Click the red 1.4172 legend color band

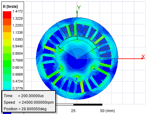(x=7, y=15)
